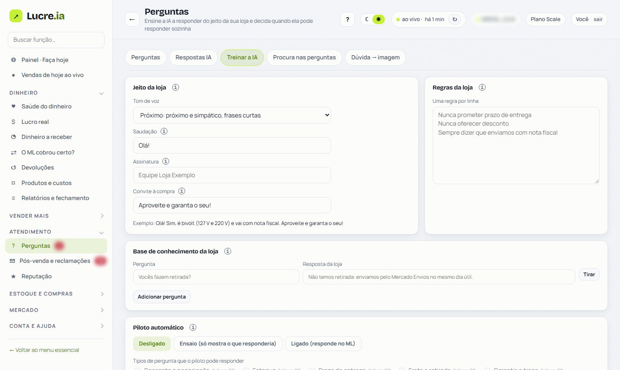The image size is (620, 370).
Task: Collapse the ATENDIMENTO sidebar section
Action: tap(56, 232)
